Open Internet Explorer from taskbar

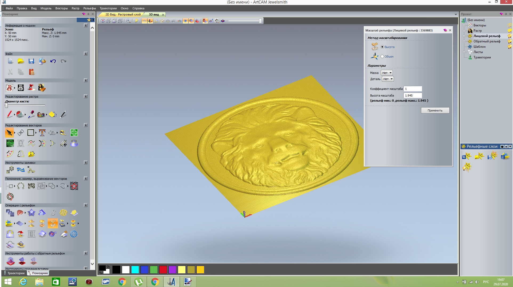tap(23, 282)
